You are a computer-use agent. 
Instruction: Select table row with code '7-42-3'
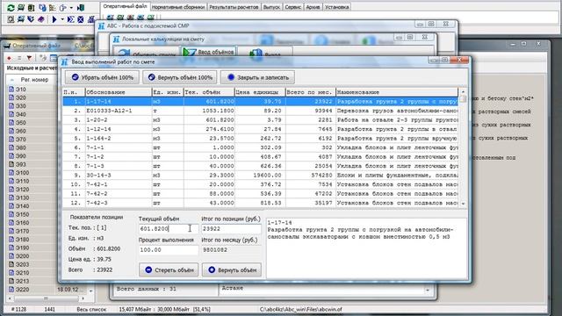click(260, 203)
